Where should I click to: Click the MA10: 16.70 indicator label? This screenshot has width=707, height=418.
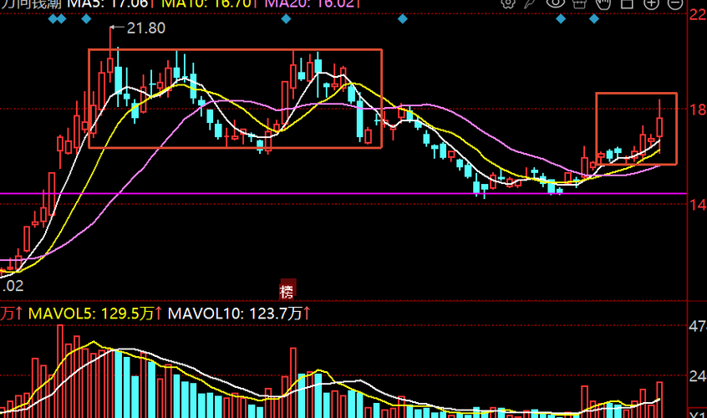[x=209, y=3]
